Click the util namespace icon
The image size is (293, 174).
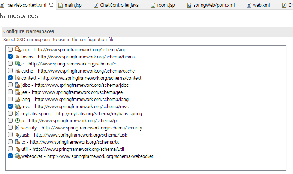(18, 149)
